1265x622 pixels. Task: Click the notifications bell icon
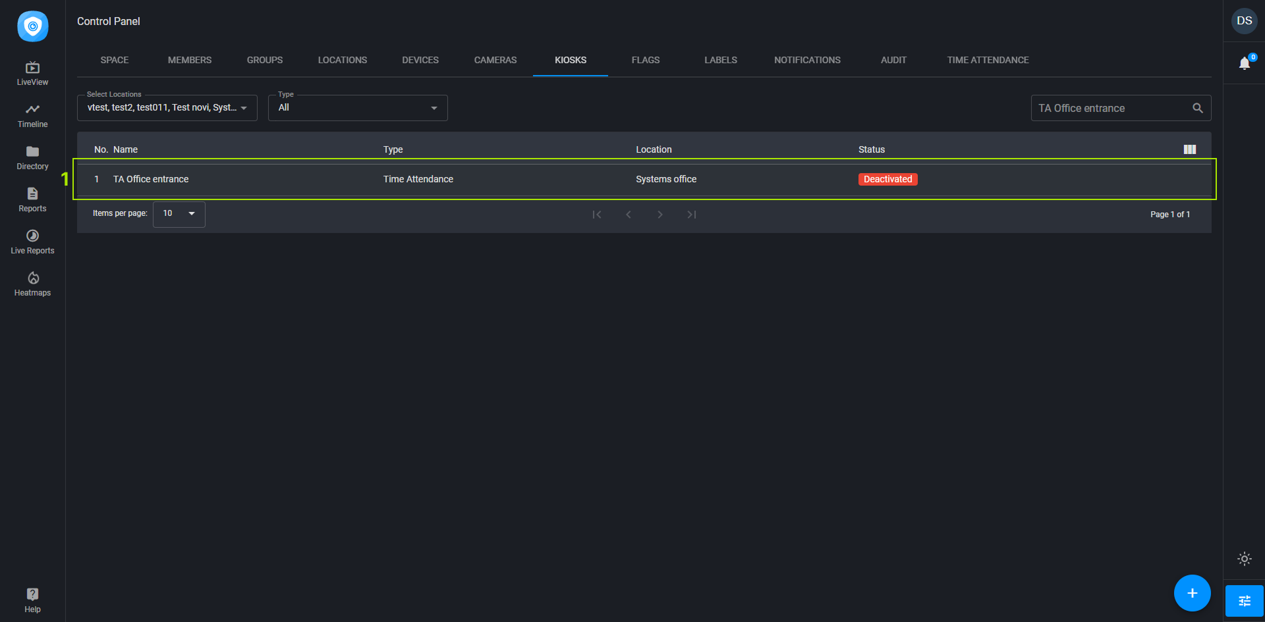pos(1244,63)
